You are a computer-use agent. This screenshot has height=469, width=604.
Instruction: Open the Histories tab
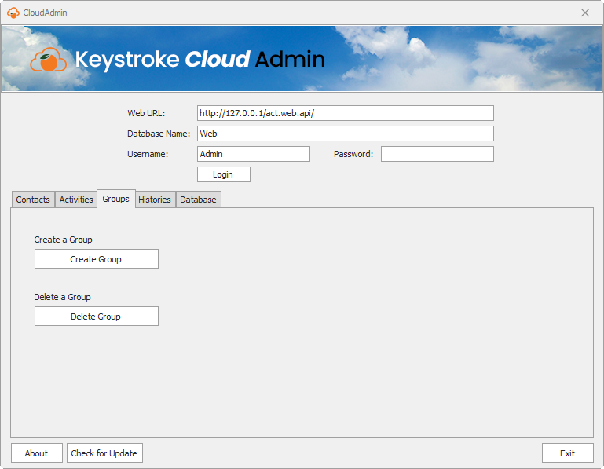[x=155, y=200]
